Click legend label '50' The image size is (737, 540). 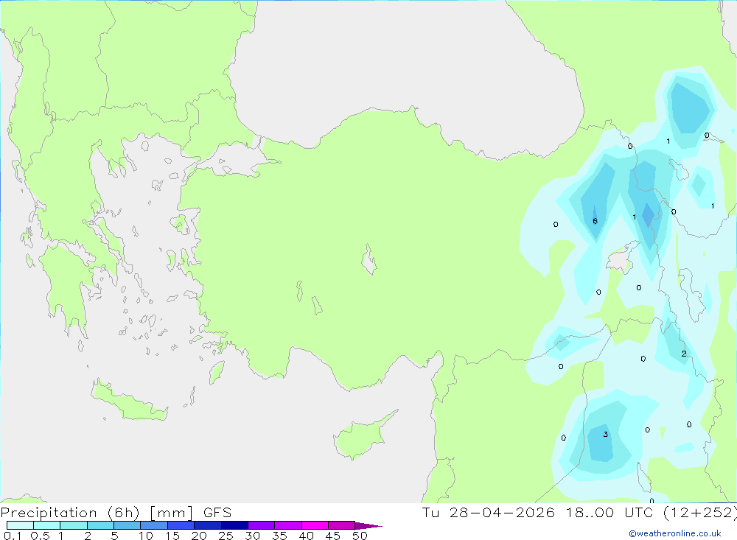pyautogui.click(x=360, y=536)
